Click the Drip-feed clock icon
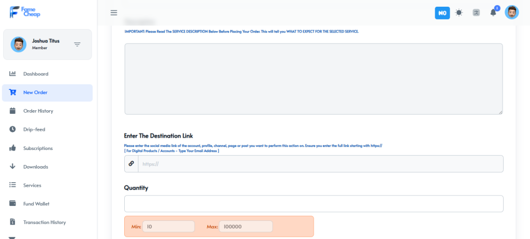Screen dimensions: 530x239 point(12,129)
